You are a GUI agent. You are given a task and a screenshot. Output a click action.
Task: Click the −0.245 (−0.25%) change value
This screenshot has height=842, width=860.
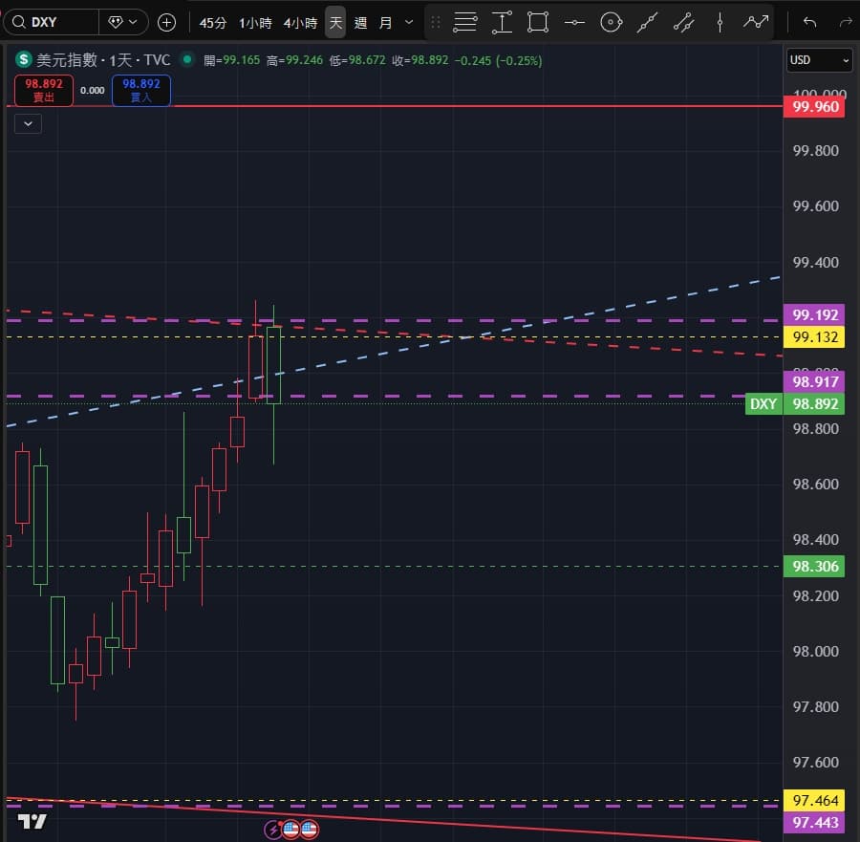[x=498, y=60]
